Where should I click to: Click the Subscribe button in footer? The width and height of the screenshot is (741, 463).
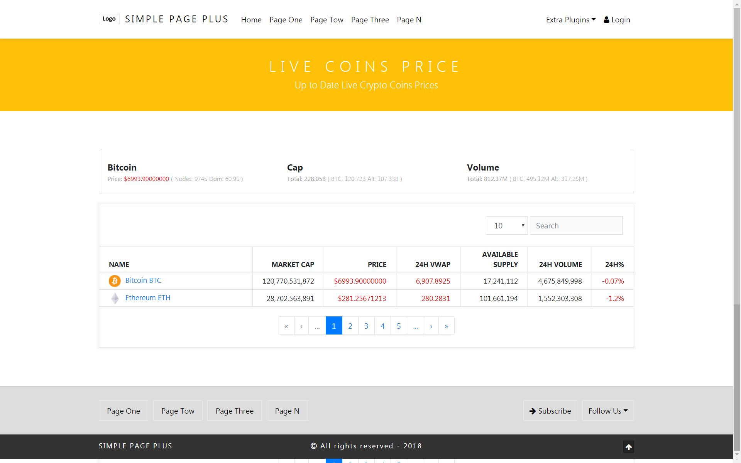(550, 411)
